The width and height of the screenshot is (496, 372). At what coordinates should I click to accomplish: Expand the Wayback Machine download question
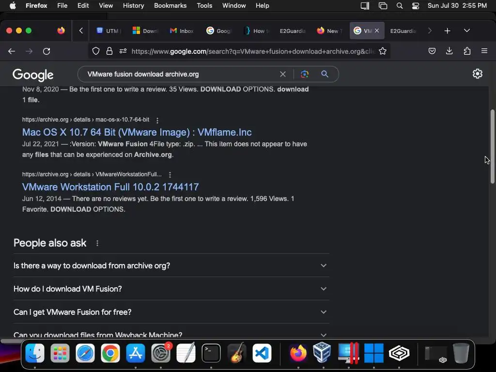171,334
